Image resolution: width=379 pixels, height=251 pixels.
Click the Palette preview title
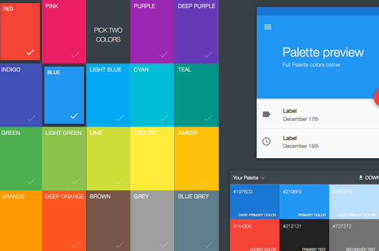pos(322,52)
